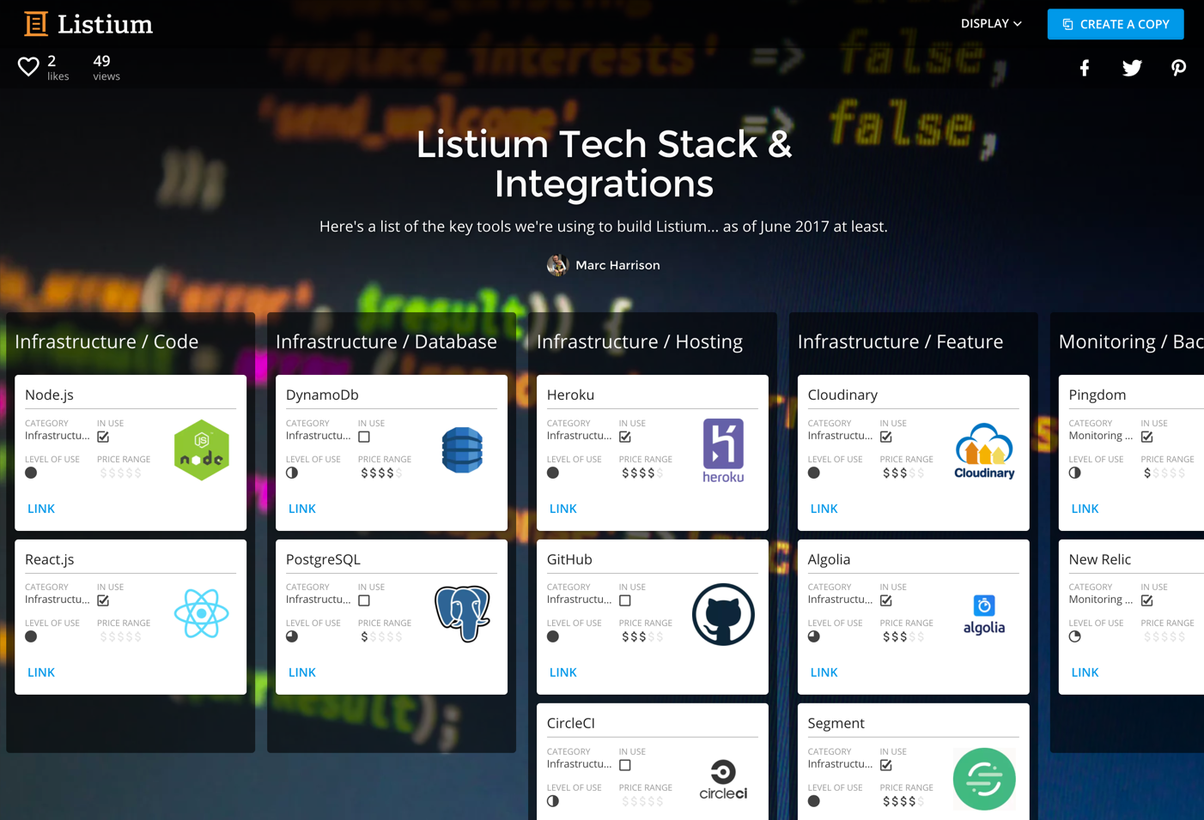Click Marc Harrison author name
Screen dimensions: 1204x820
pos(617,265)
